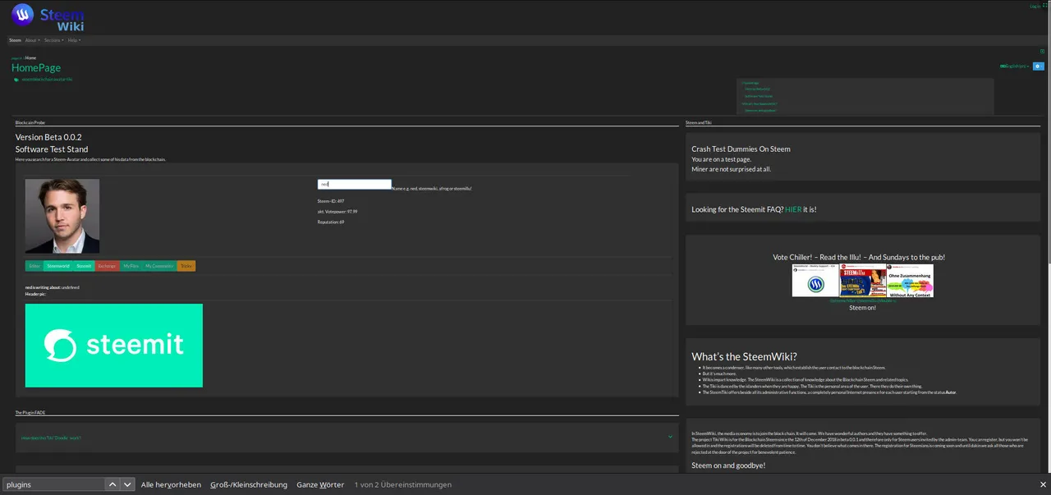This screenshot has width=1051, height=495.
Task: Click the My Comments button
Action: 159,266
